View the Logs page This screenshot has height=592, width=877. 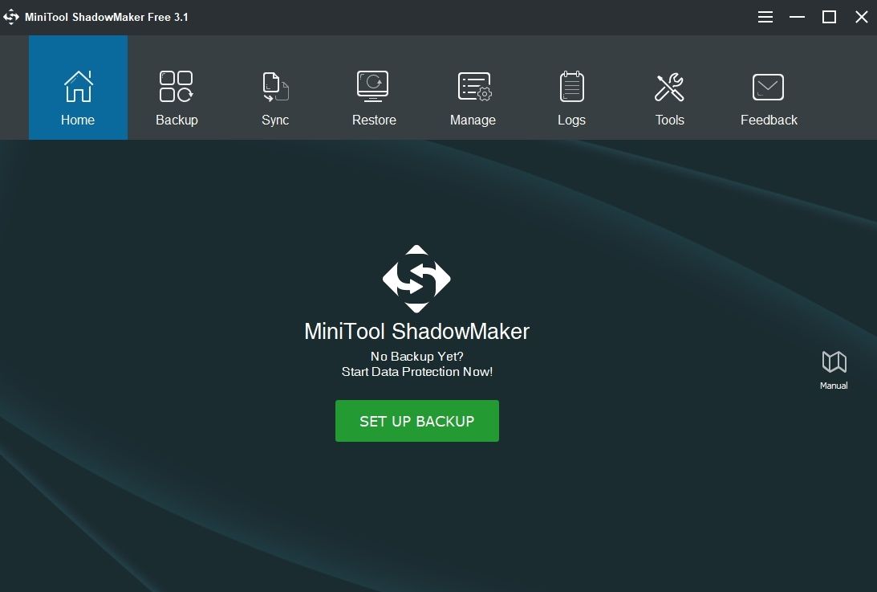(571, 88)
